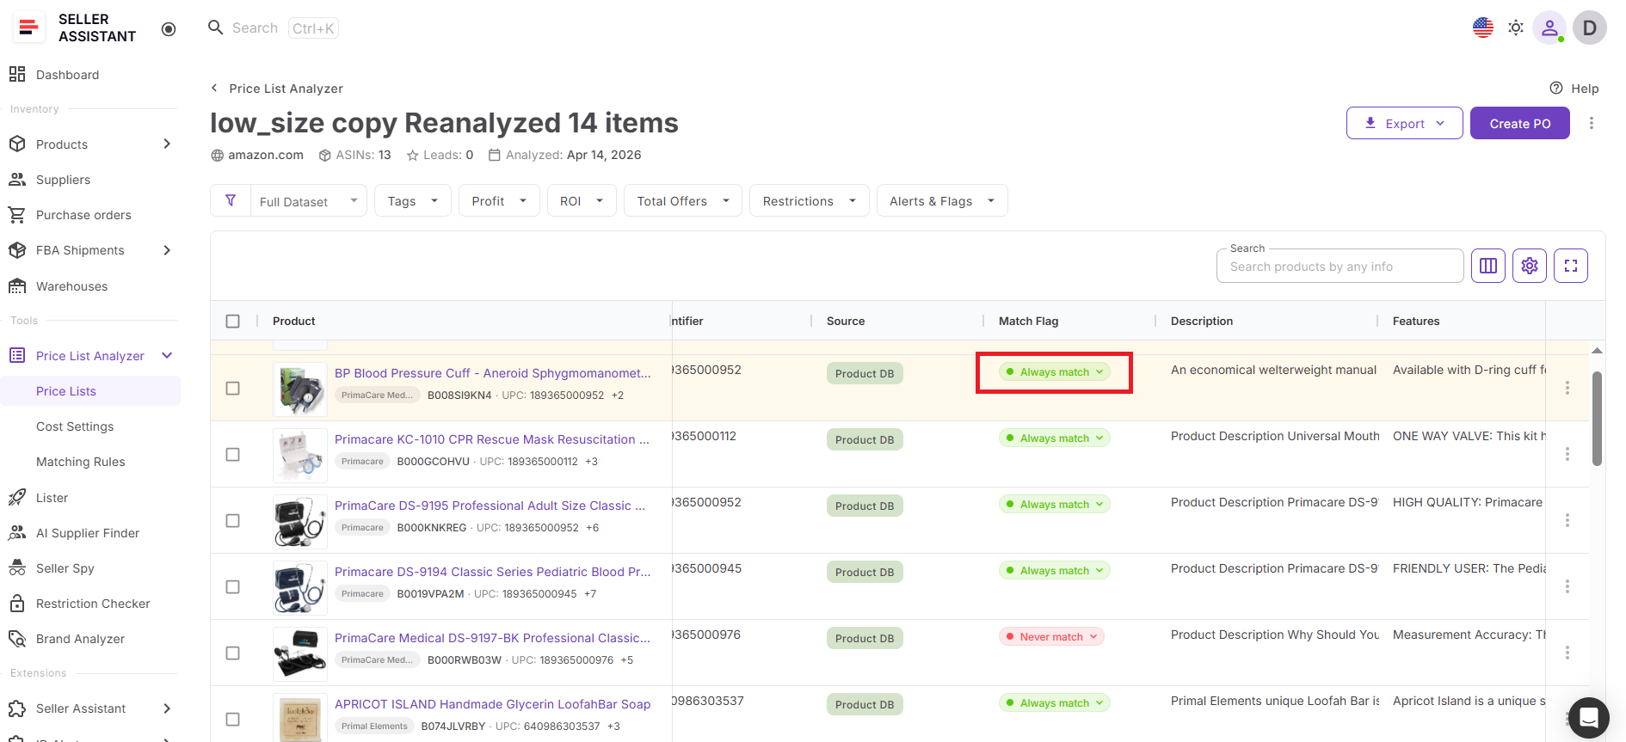Collapse the Price List Analyzer section
Image resolution: width=1626 pixels, height=742 pixels.
point(167,356)
